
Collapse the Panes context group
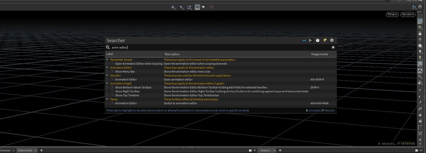108,99
